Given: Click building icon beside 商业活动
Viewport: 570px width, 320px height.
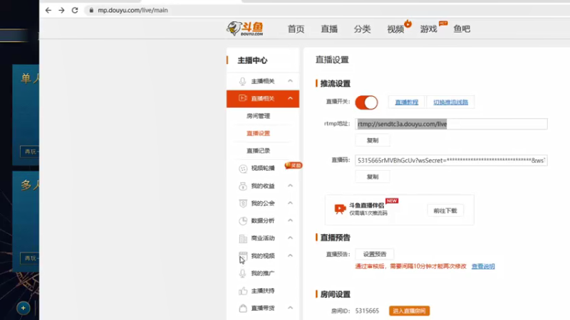Looking at the screenshot, I should click(243, 238).
